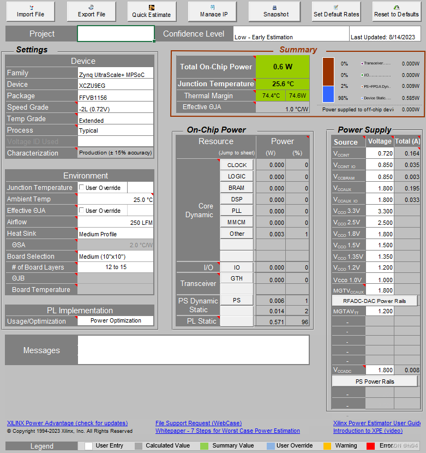
Task: Edit VCCO 3.3V voltage cell
Action: click(x=380, y=211)
